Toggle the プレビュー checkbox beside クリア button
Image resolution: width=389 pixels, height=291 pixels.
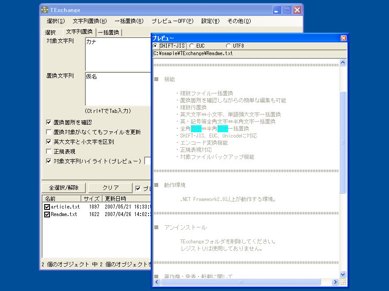138,189
